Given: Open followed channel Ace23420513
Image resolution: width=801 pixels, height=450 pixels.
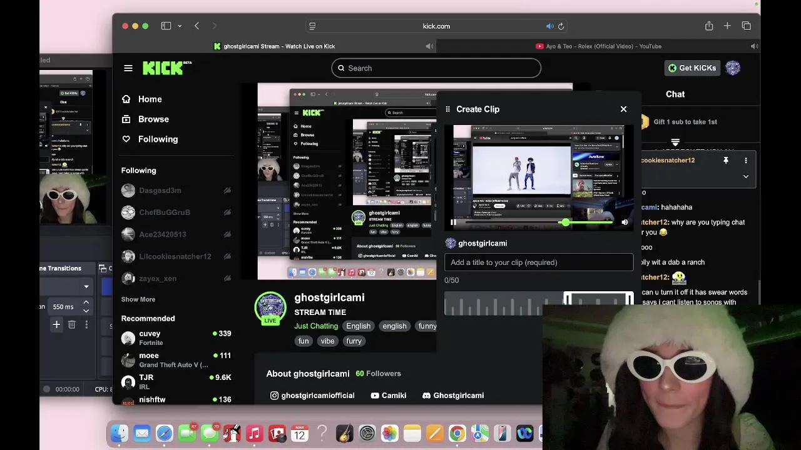Looking at the screenshot, I should click(176, 234).
